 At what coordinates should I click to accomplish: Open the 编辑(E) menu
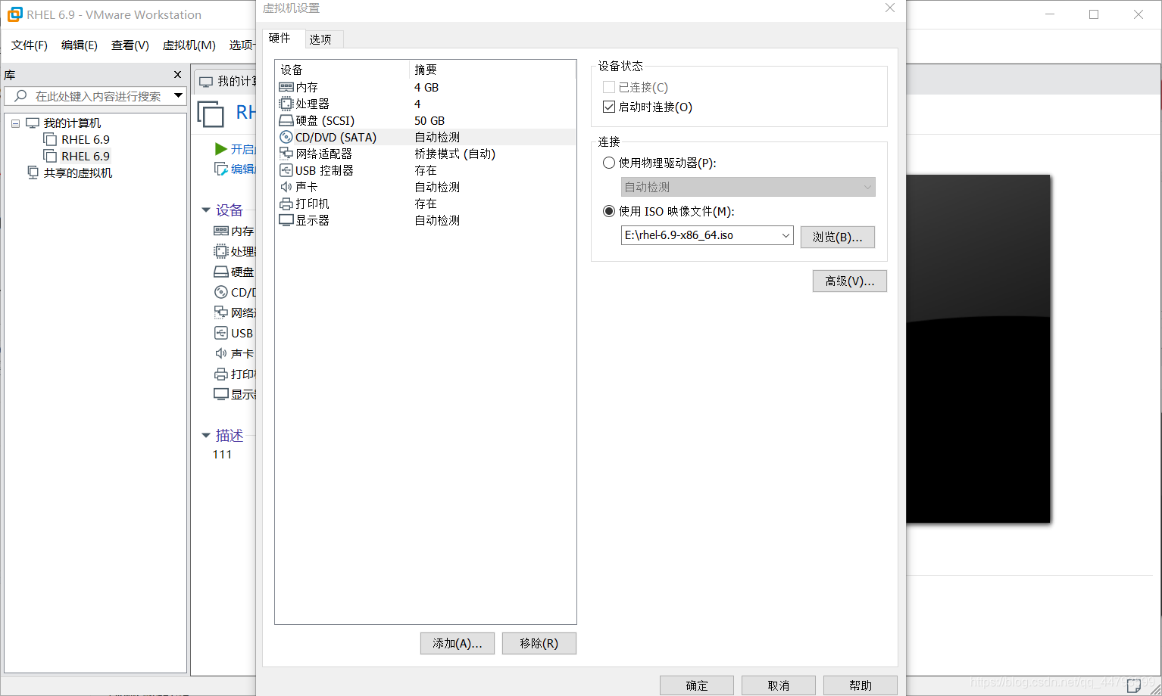80,45
